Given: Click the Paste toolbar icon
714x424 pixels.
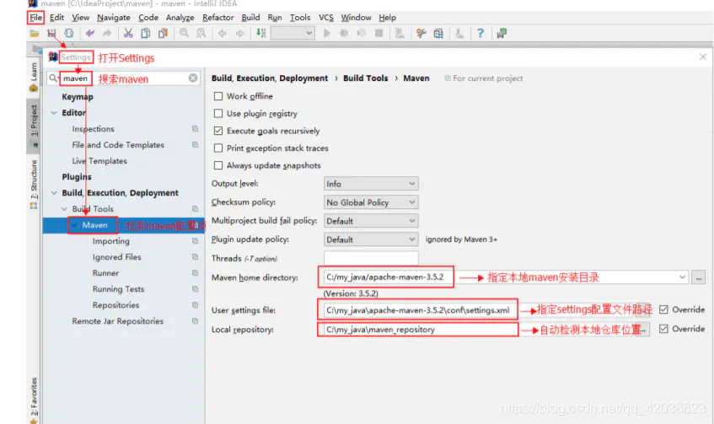Looking at the screenshot, I should click(x=163, y=33).
